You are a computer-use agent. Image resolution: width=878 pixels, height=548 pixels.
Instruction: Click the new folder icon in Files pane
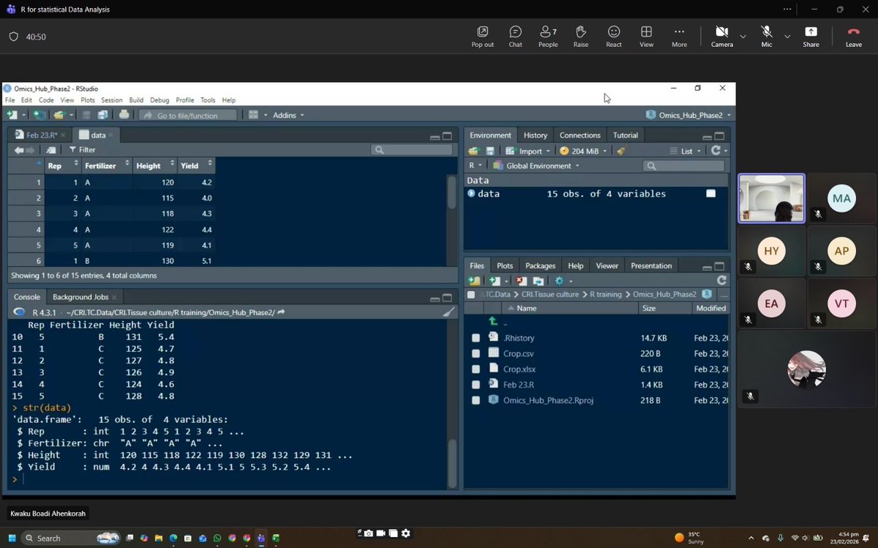click(x=474, y=281)
